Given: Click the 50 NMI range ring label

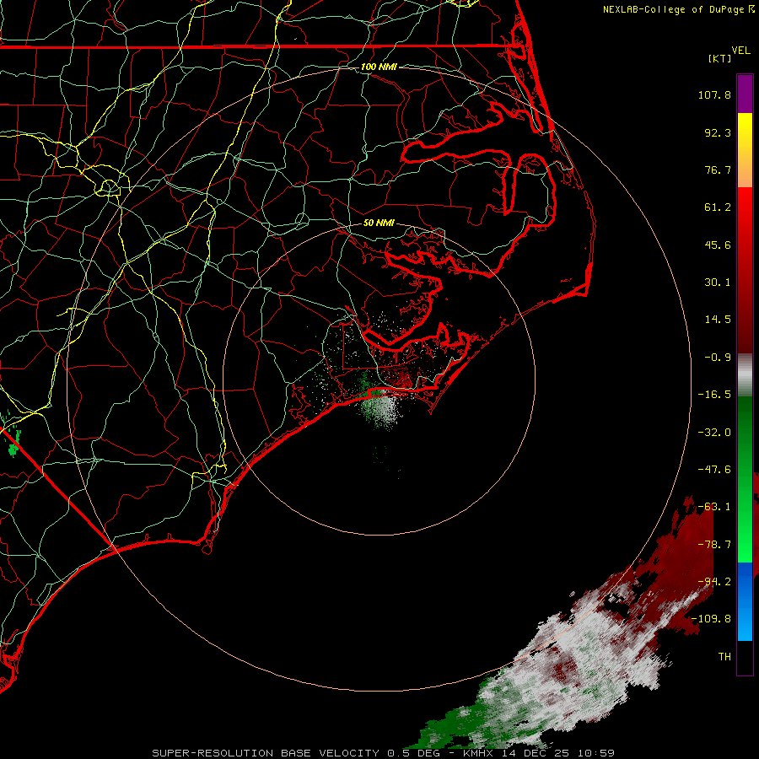Looking at the screenshot, I should pos(379,223).
